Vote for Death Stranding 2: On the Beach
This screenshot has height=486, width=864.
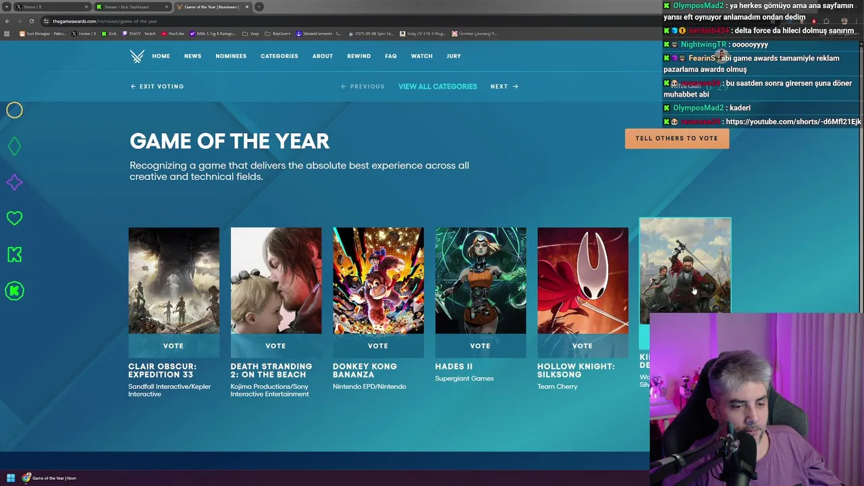click(x=275, y=346)
